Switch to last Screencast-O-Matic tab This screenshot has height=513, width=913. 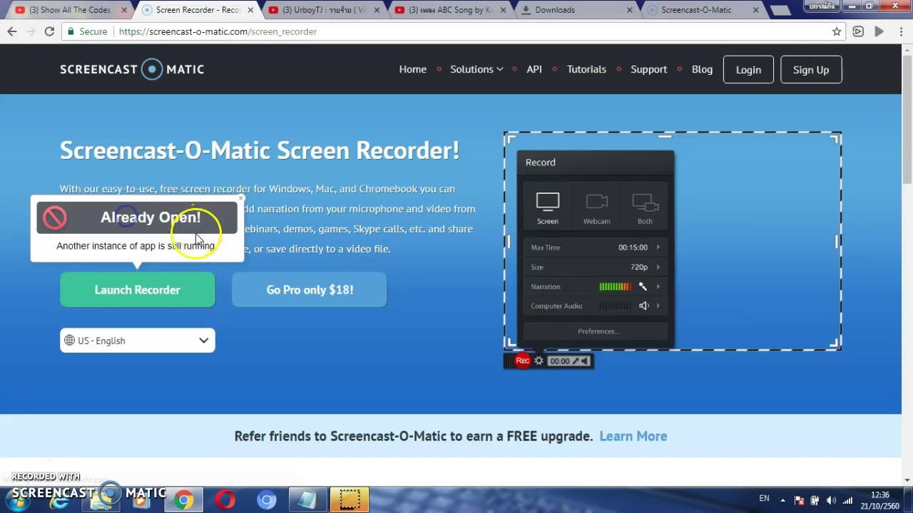click(x=704, y=10)
